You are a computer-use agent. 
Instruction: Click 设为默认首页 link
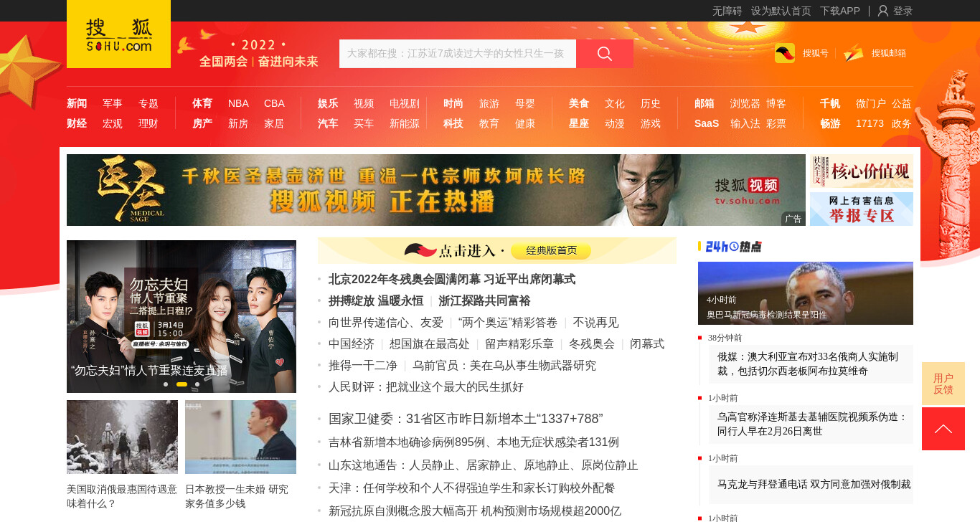(781, 11)
